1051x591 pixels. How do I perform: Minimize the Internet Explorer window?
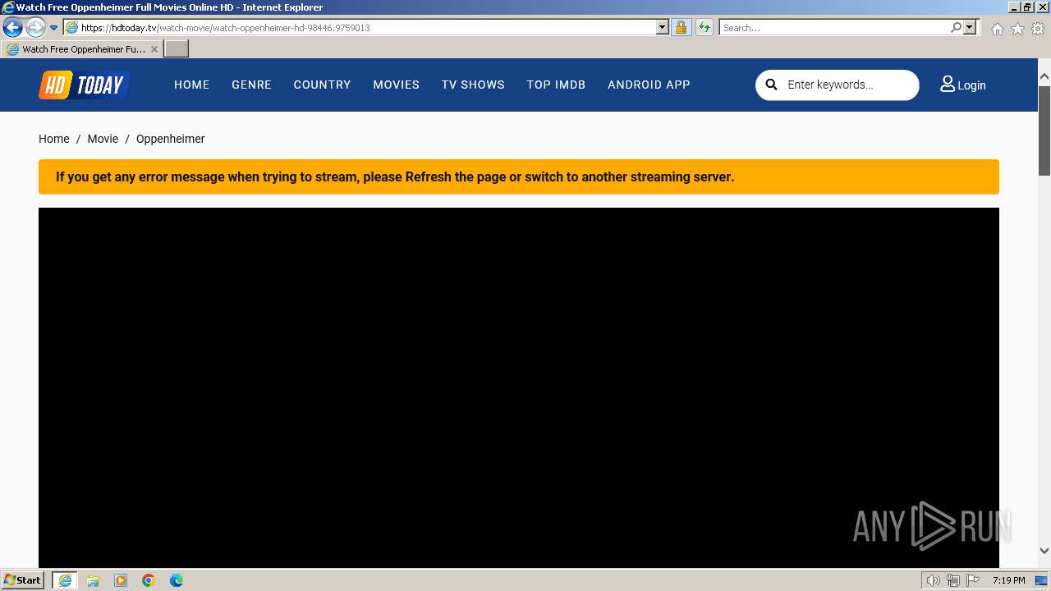(x=1013, y=7)
